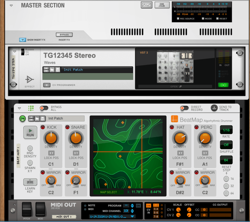250x222 pixels.
Task: Click Send to Track button icon
Action: click(214, 107)
